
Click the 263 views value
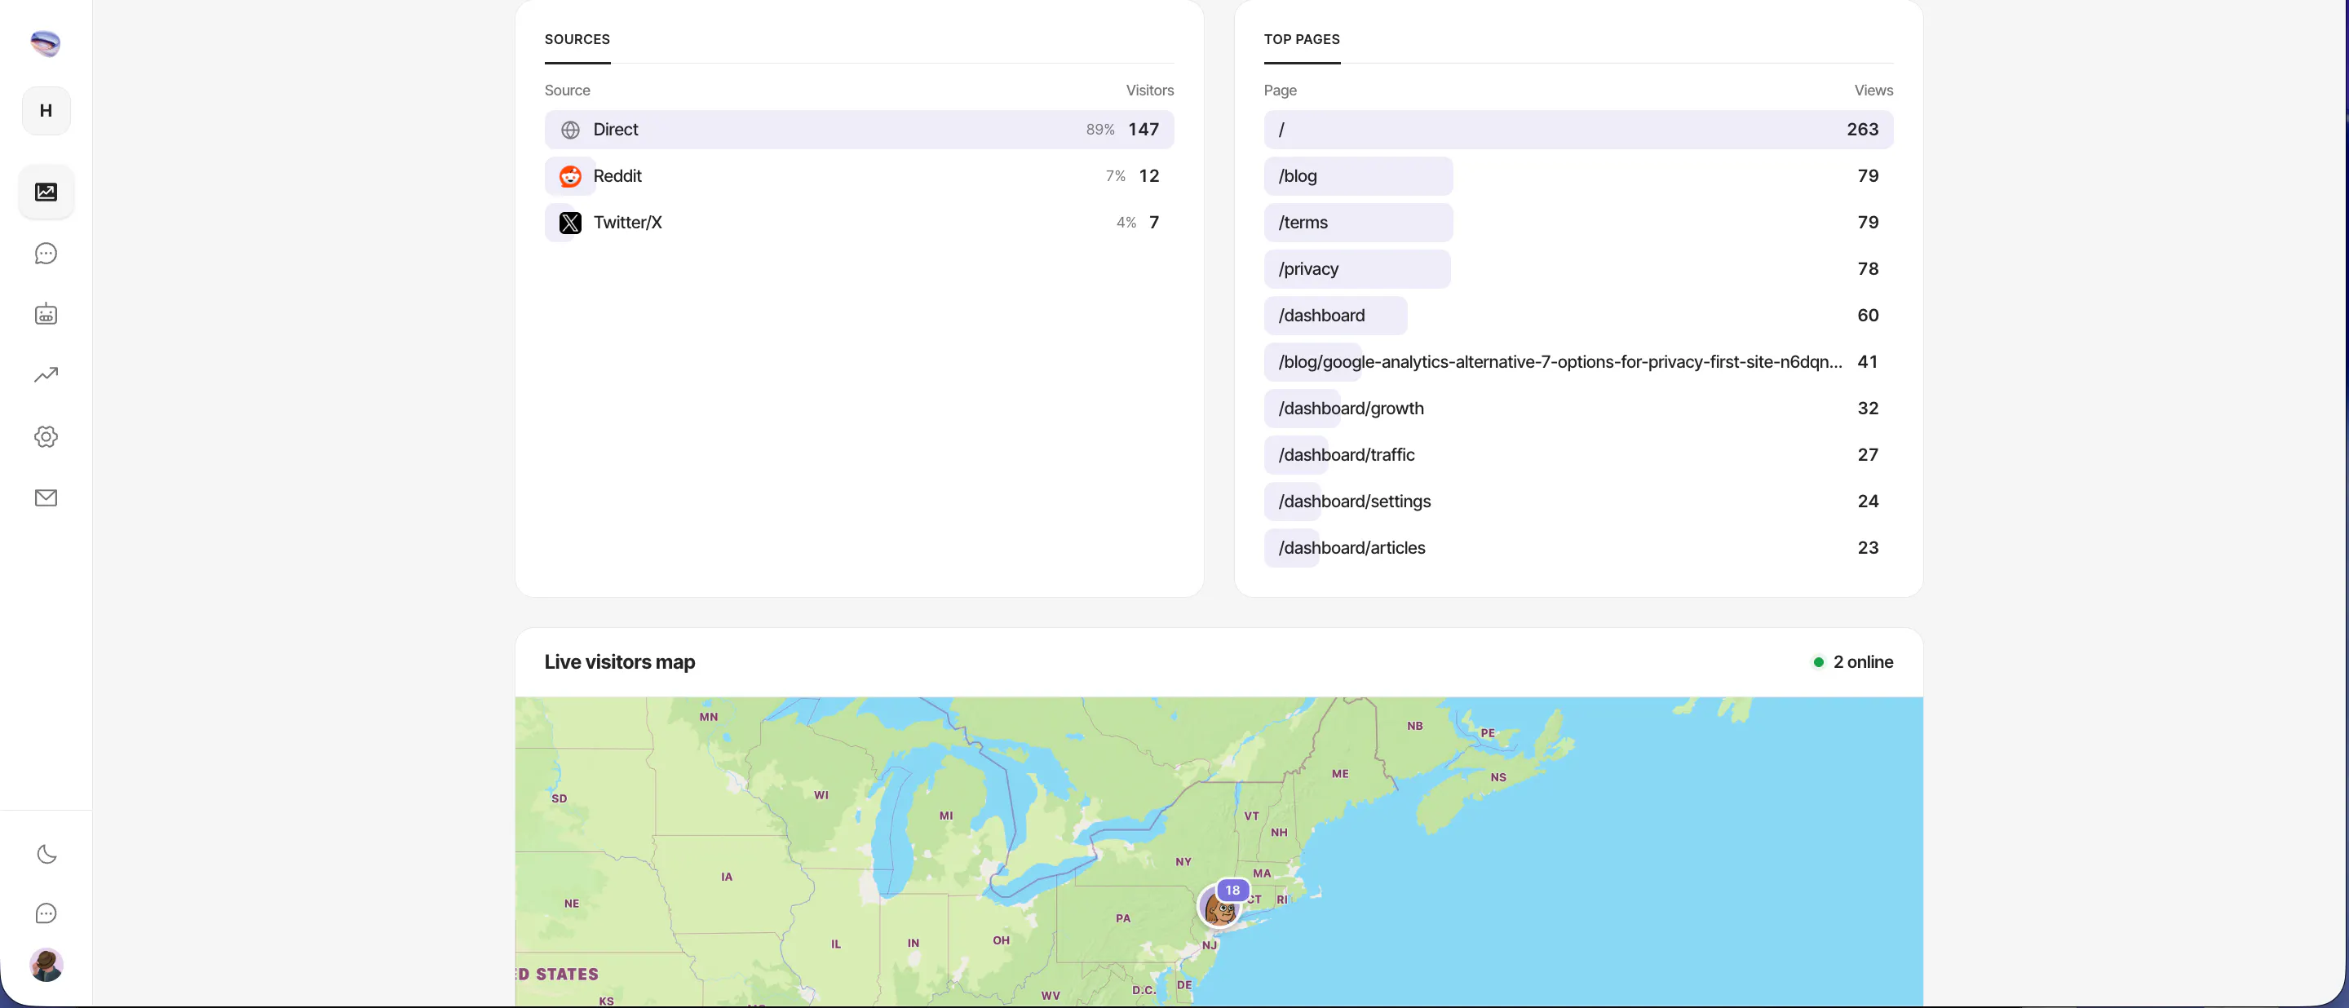1862,130
